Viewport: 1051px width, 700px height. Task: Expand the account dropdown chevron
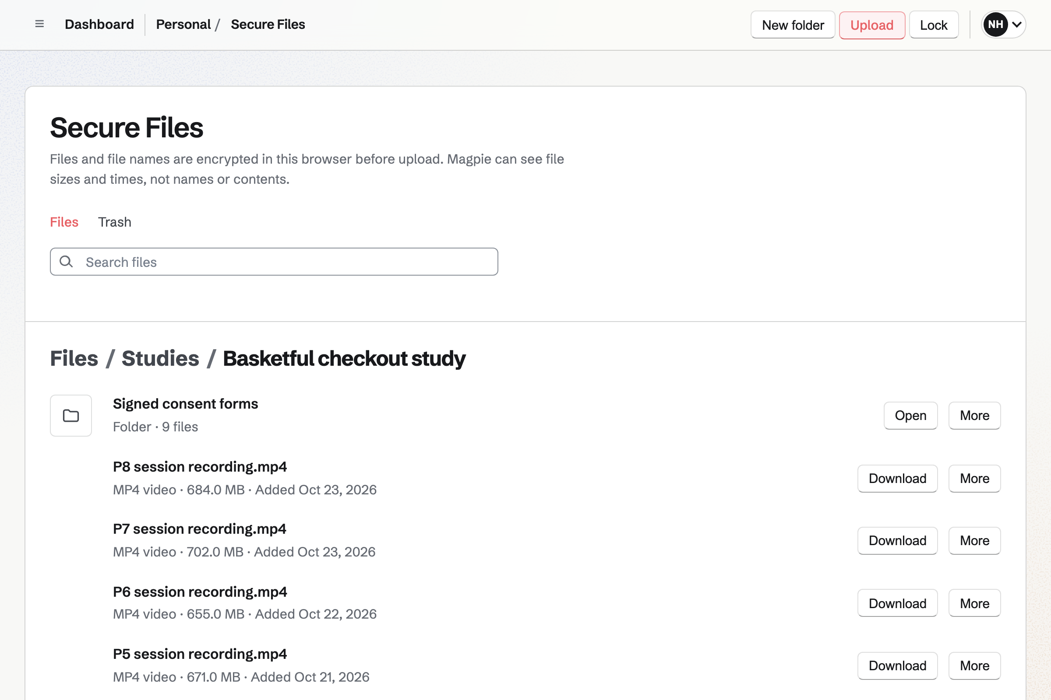pyautogui.click(x=1016, y=24)
